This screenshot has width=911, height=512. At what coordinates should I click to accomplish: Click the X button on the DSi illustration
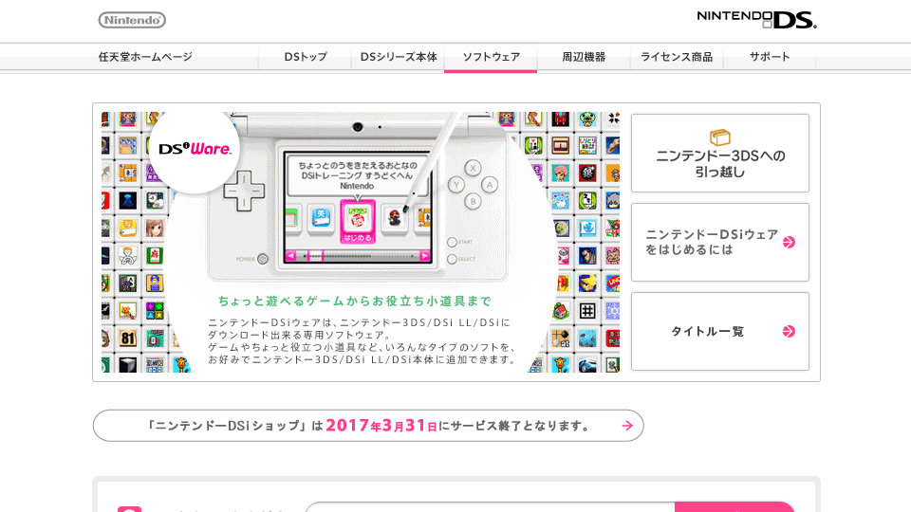click(x=473, y=169)
